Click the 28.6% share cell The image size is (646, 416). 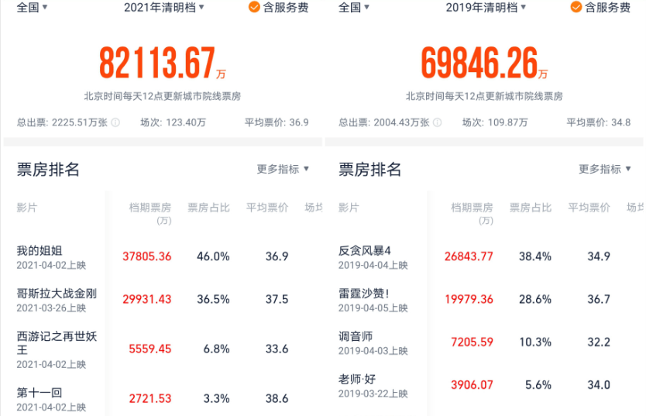pos(534,300)
